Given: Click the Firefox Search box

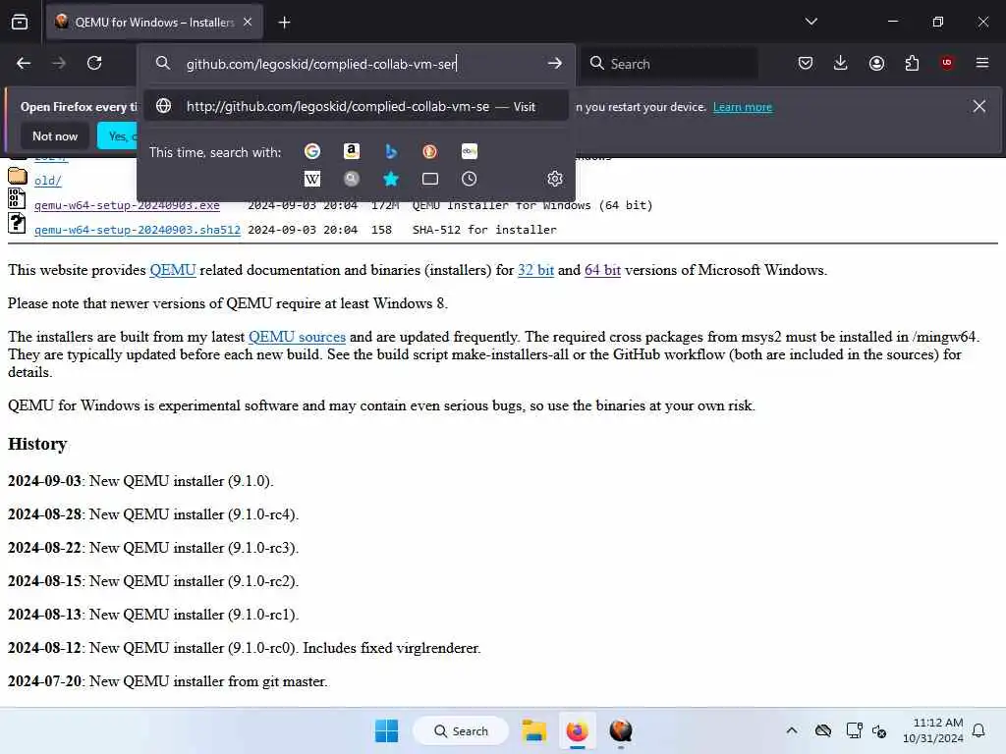Looking at the screenshot, I should pos(670,64).
